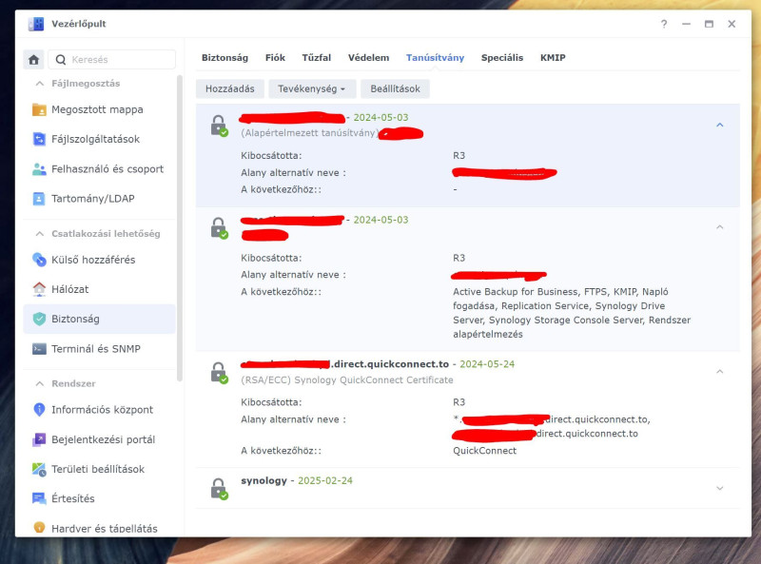Select the Tanúsítvány tab
The image size is (761, 564).
click(435, 58)
